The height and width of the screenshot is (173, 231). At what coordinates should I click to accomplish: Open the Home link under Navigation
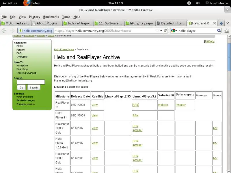(x=19, y=46)
